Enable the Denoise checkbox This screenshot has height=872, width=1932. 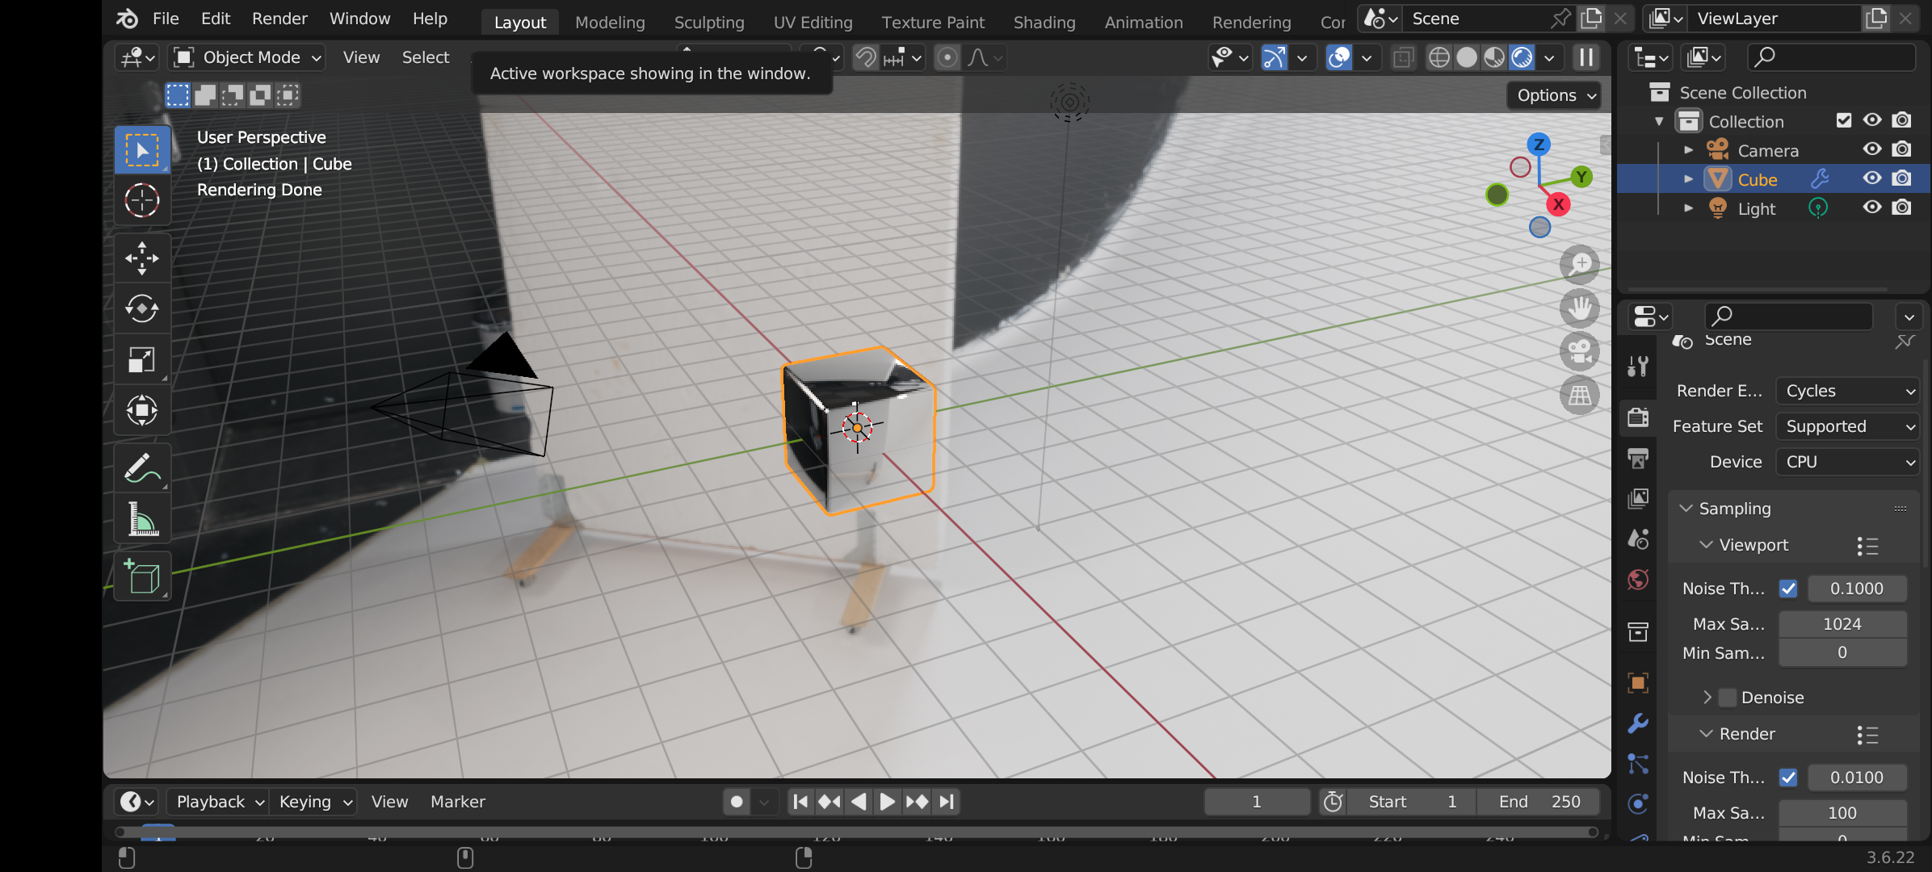click(1728, 698)
